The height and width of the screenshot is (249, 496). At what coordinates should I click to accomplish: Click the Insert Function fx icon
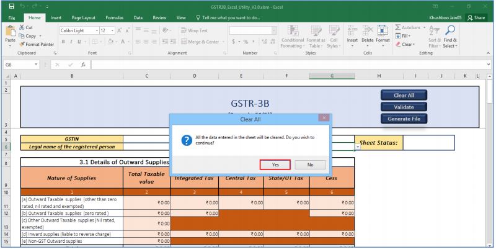83,65
